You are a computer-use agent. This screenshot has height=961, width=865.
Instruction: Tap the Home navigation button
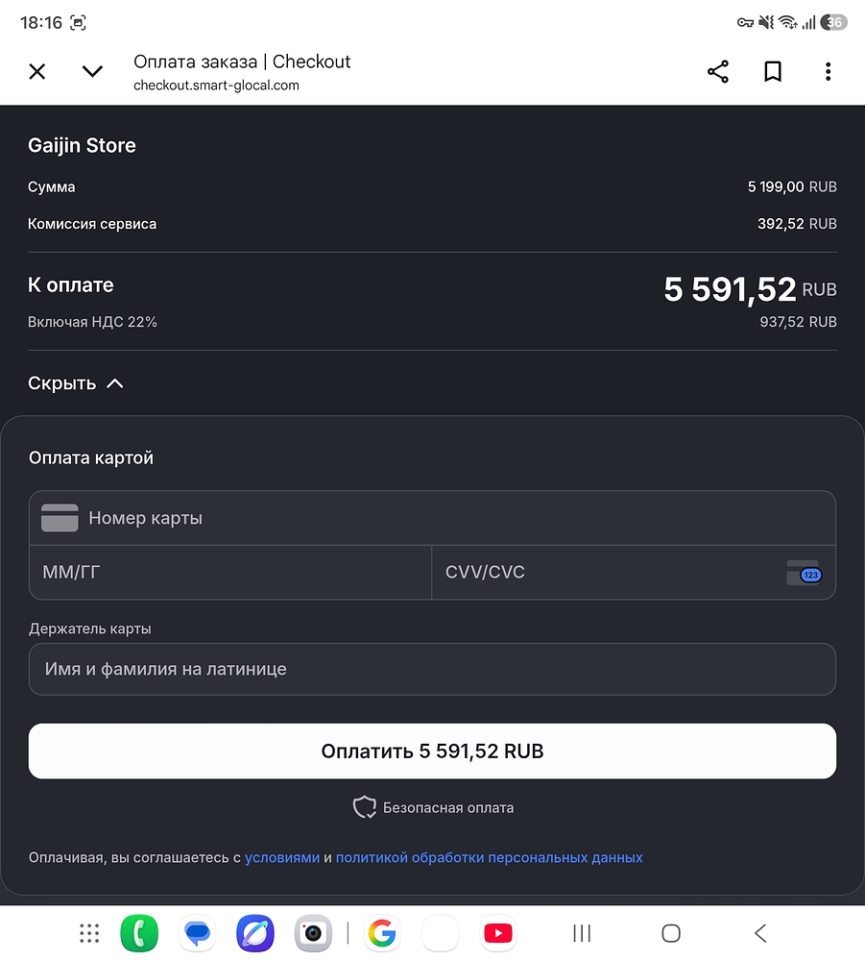click(x=671, y=933)
